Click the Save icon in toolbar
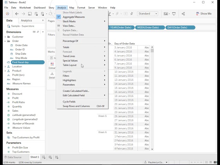This screenshot has width=220, height=165. (x=30, y=14)
